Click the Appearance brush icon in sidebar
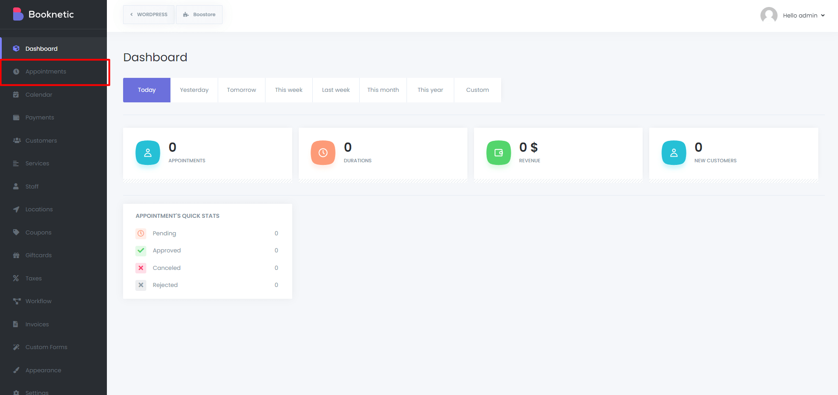Screen dimensions: 838x395 pyautogui.click(x=16, y=370)
